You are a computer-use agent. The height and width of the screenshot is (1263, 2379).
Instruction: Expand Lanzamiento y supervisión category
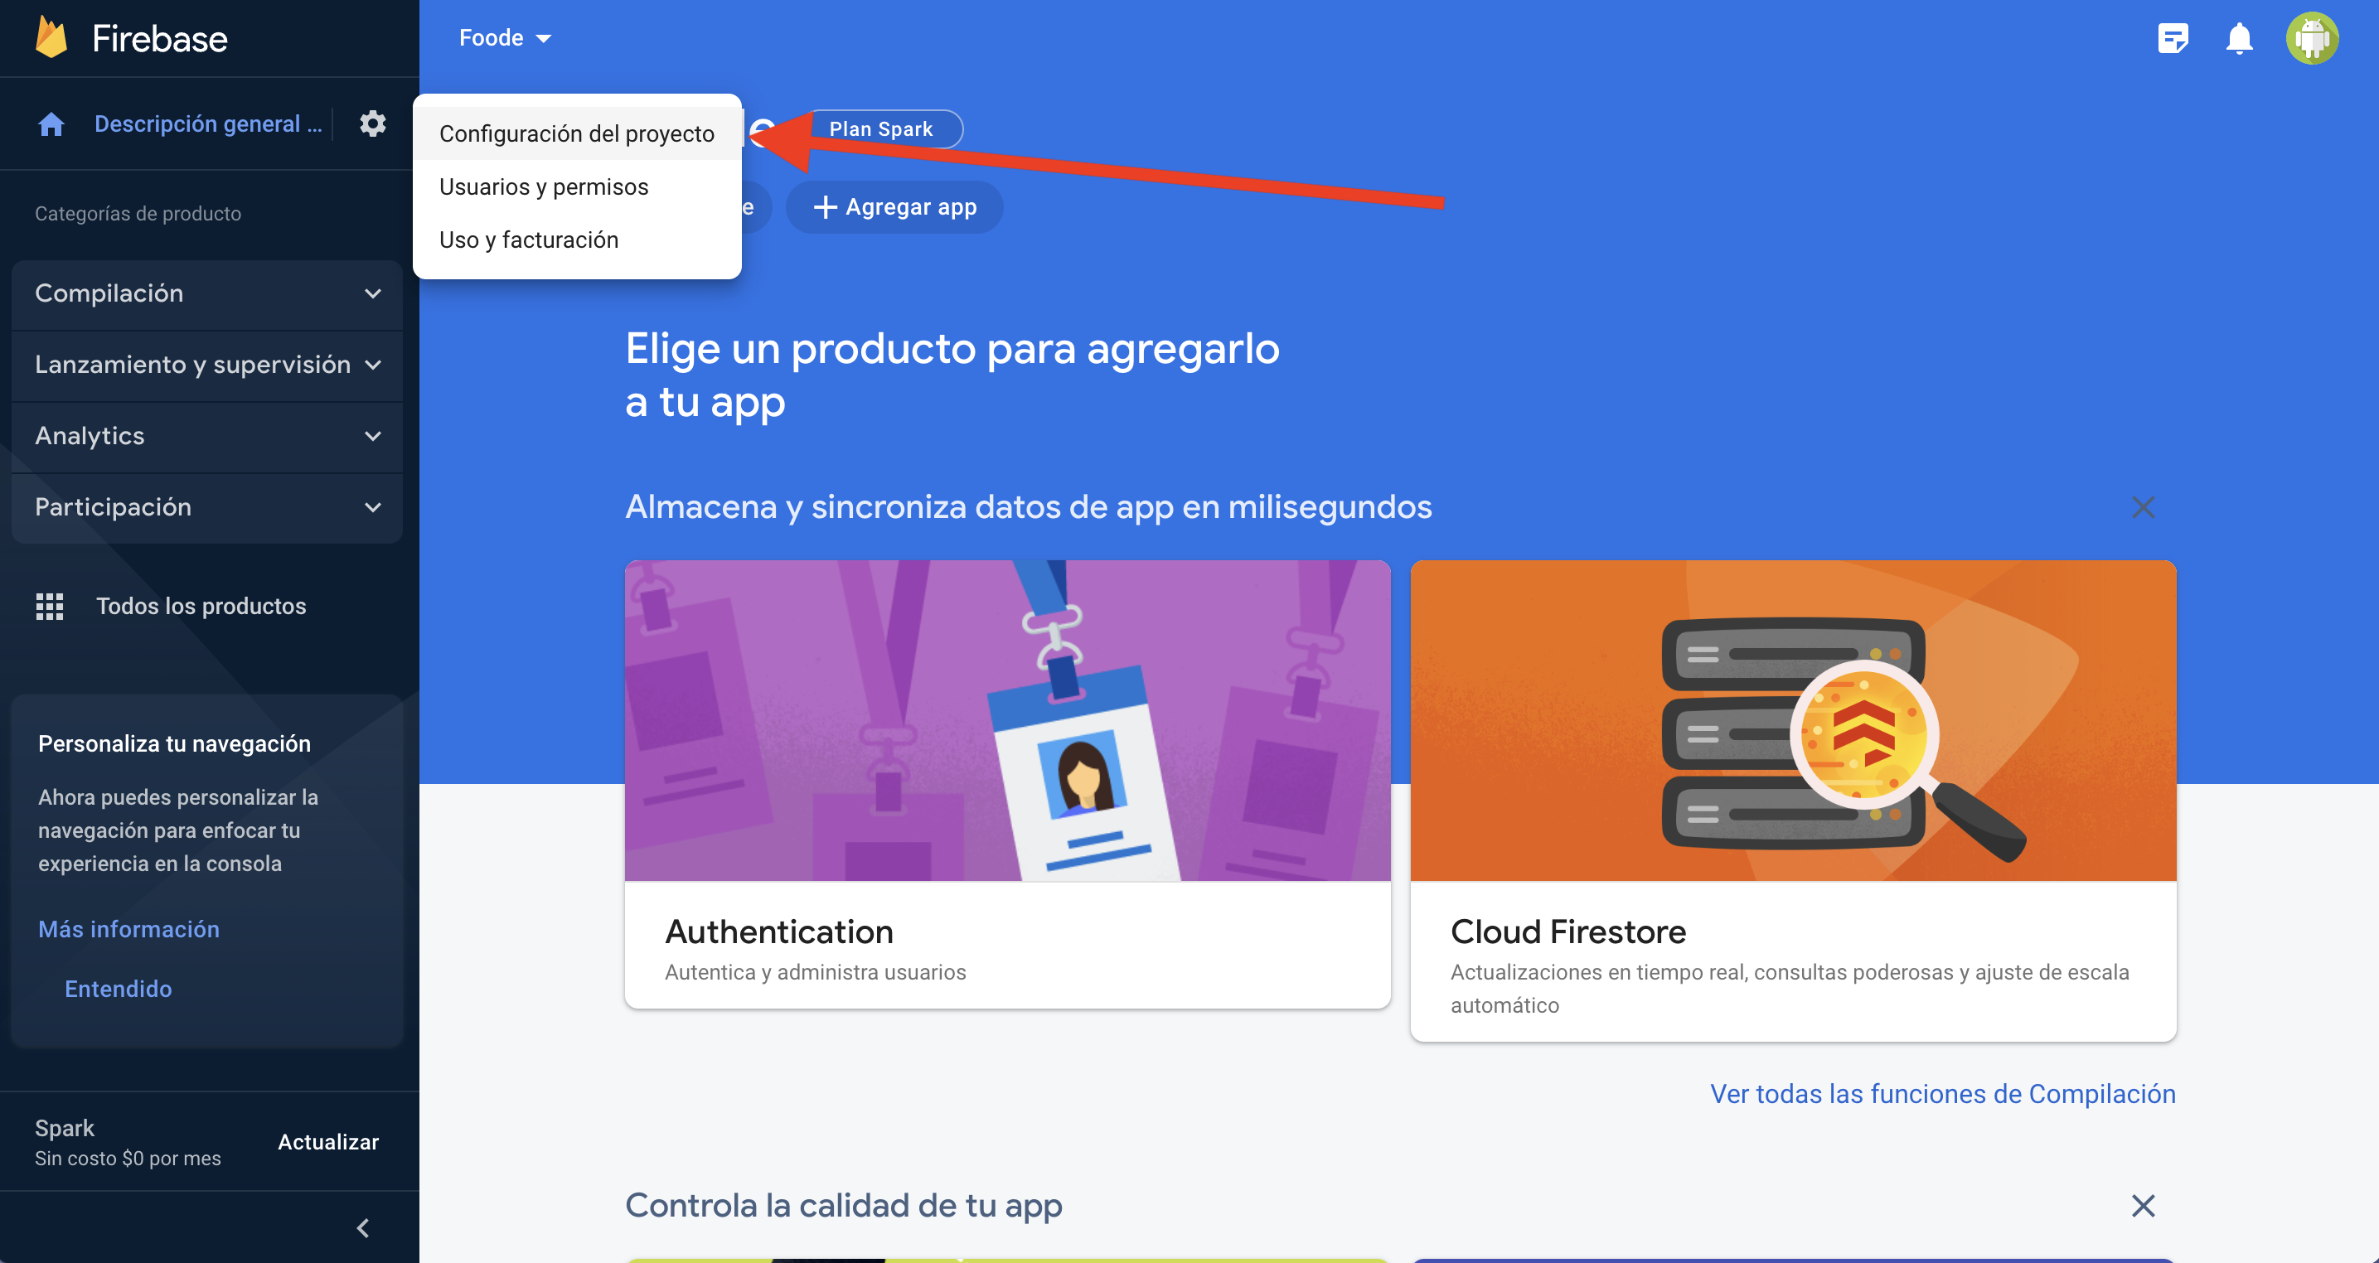coord(207,365)
